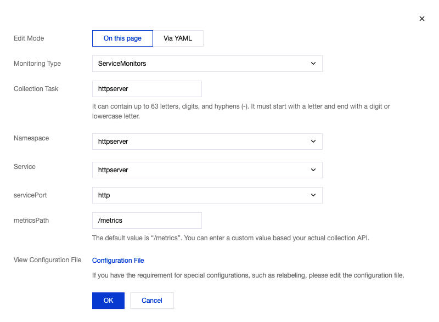The width and height of the screenshot is (439, 322).
Task: Click the Collection Task label
Action: [36, 89]
